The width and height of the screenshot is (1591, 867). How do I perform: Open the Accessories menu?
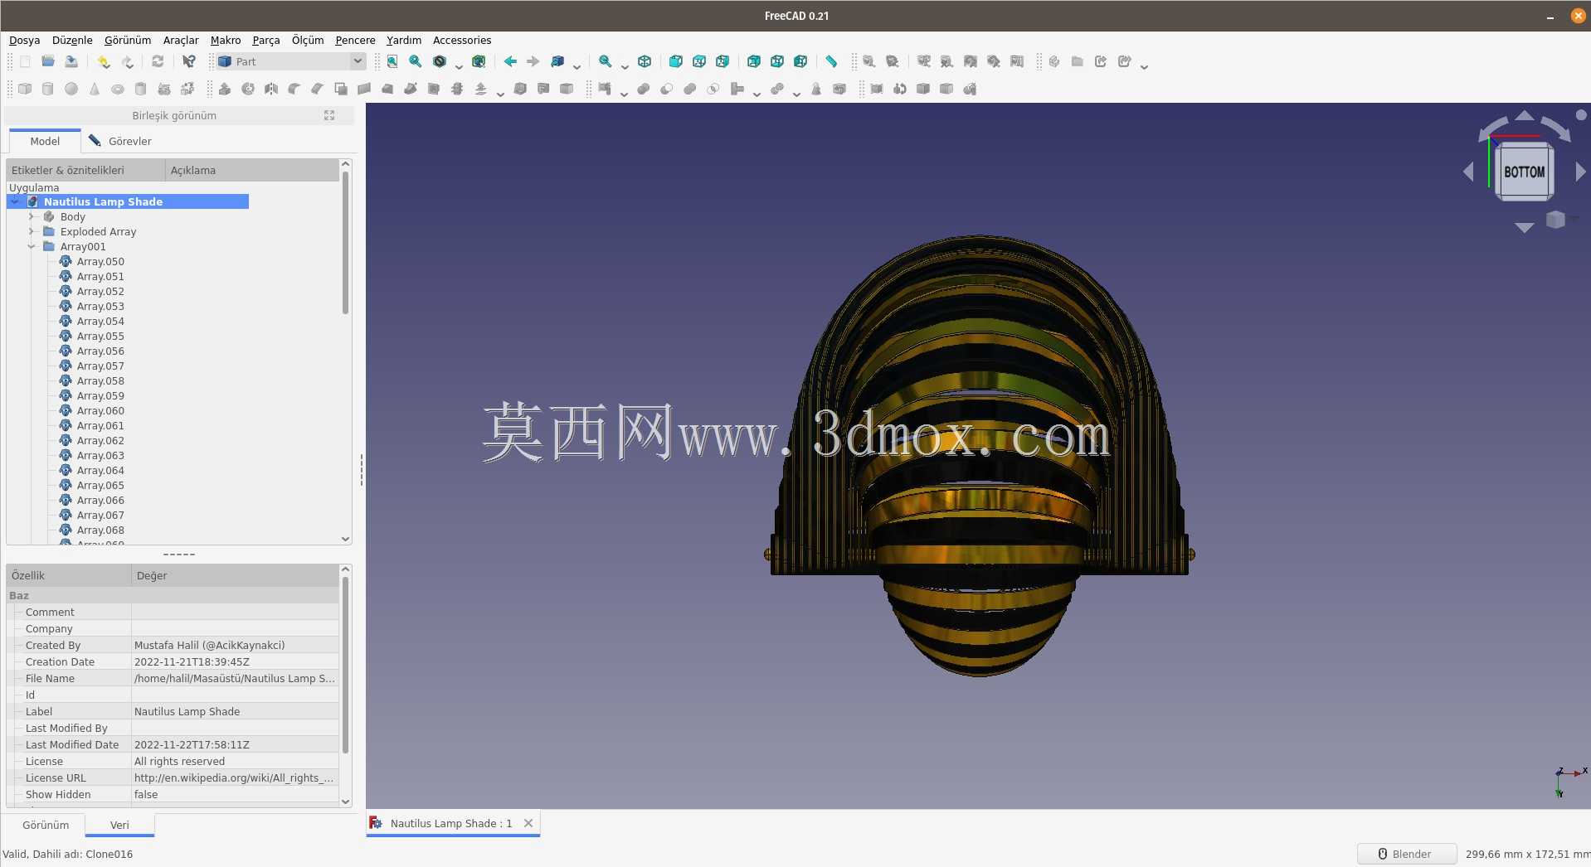(462, 40)
